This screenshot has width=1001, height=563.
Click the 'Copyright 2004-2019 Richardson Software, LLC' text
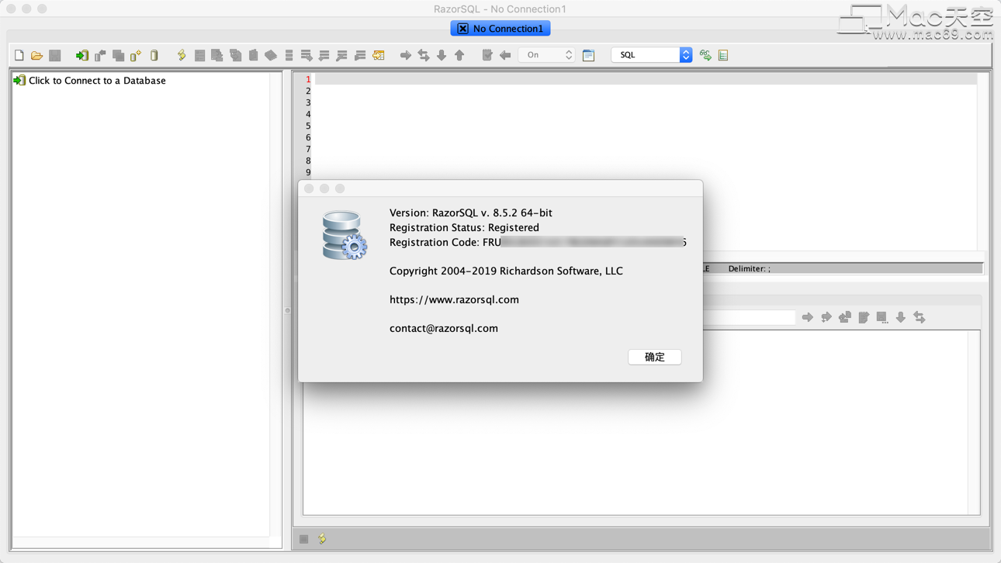[x=506, y=271]
